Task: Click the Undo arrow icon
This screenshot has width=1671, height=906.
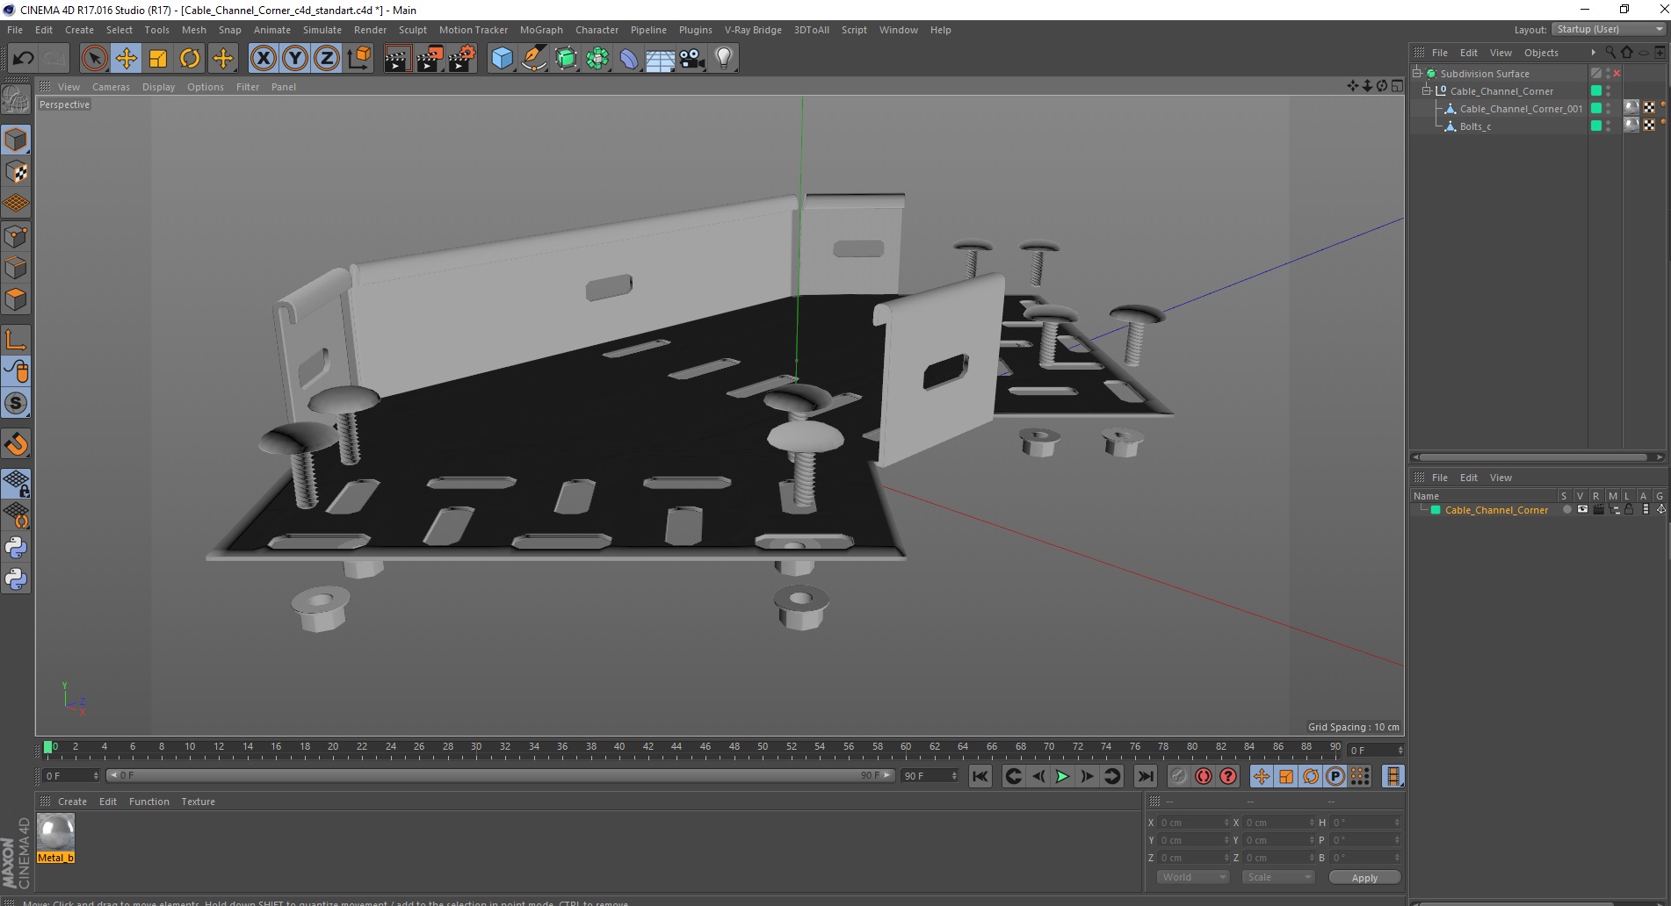Action: click(x=23, y=59)
